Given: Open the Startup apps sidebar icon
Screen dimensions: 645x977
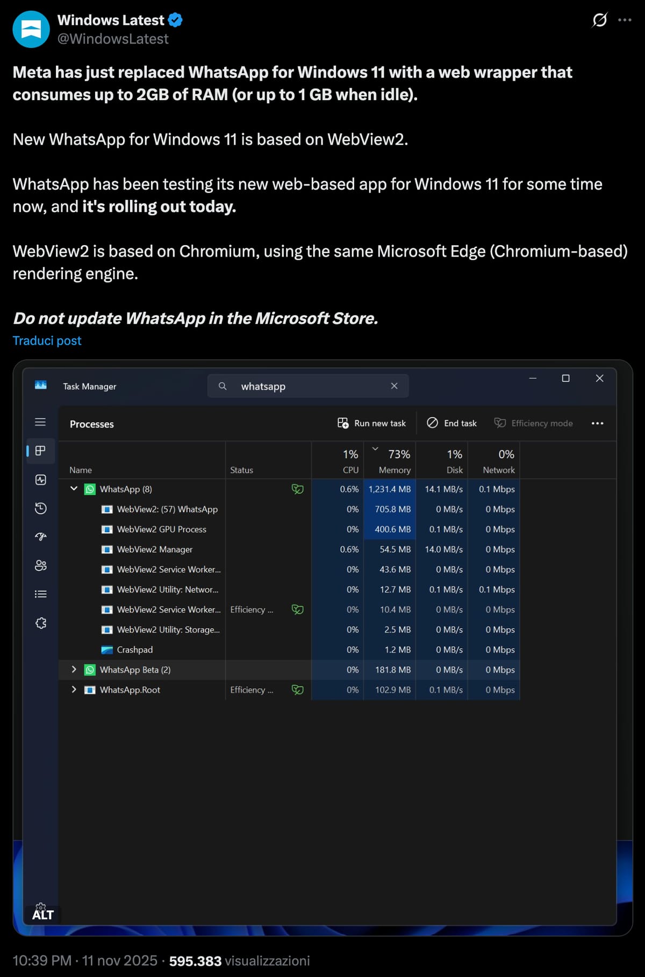Looking at the screenshot, I should tap(40, 537).
